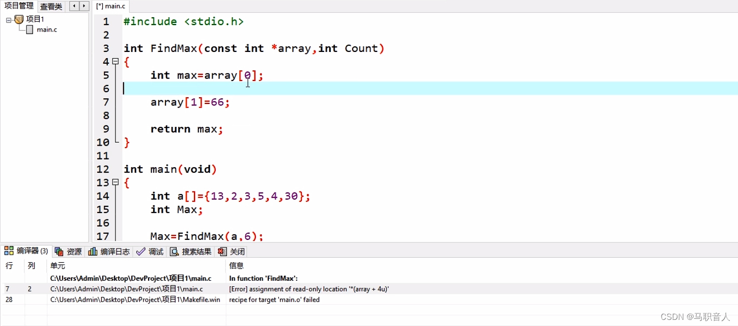Open main.c in the project tree
This screenshot has height=326, width=738.
47,30
